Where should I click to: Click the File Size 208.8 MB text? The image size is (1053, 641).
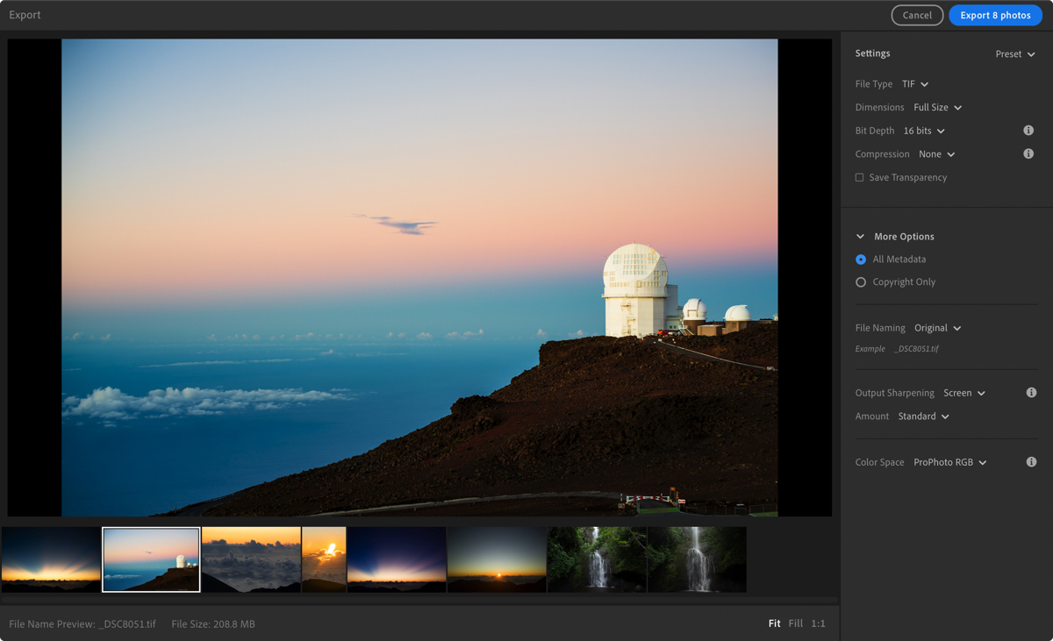coord(213,624)
